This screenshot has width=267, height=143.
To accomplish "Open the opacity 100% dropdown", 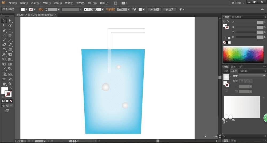I will [x=129, y=9].
